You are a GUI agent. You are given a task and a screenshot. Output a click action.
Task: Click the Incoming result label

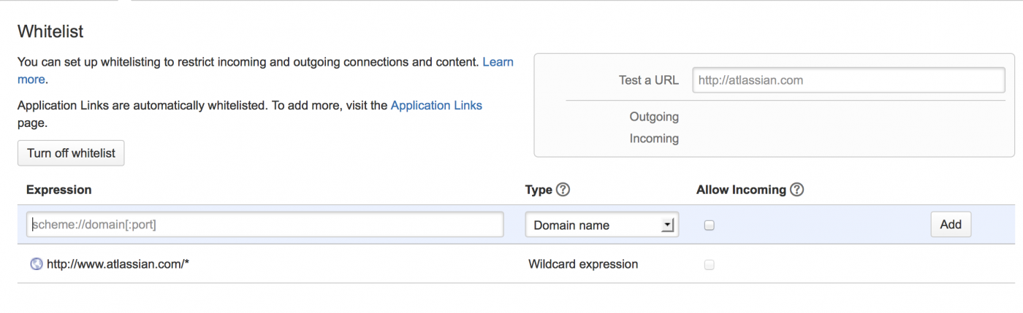click(654, 139)
